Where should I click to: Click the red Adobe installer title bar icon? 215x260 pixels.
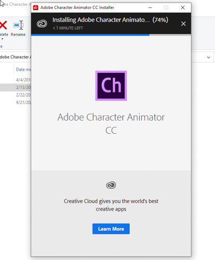[x=36, y=7]
